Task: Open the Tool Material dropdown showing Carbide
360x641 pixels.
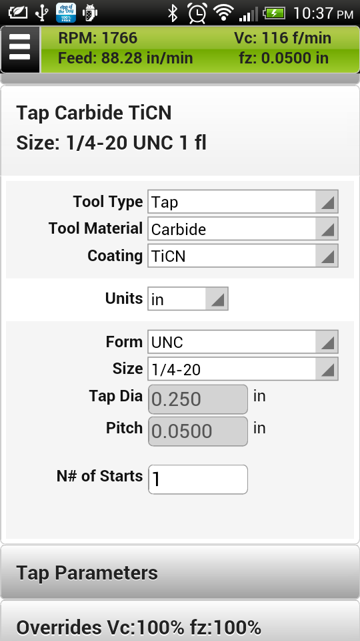Action: click(x=243, y=228)
